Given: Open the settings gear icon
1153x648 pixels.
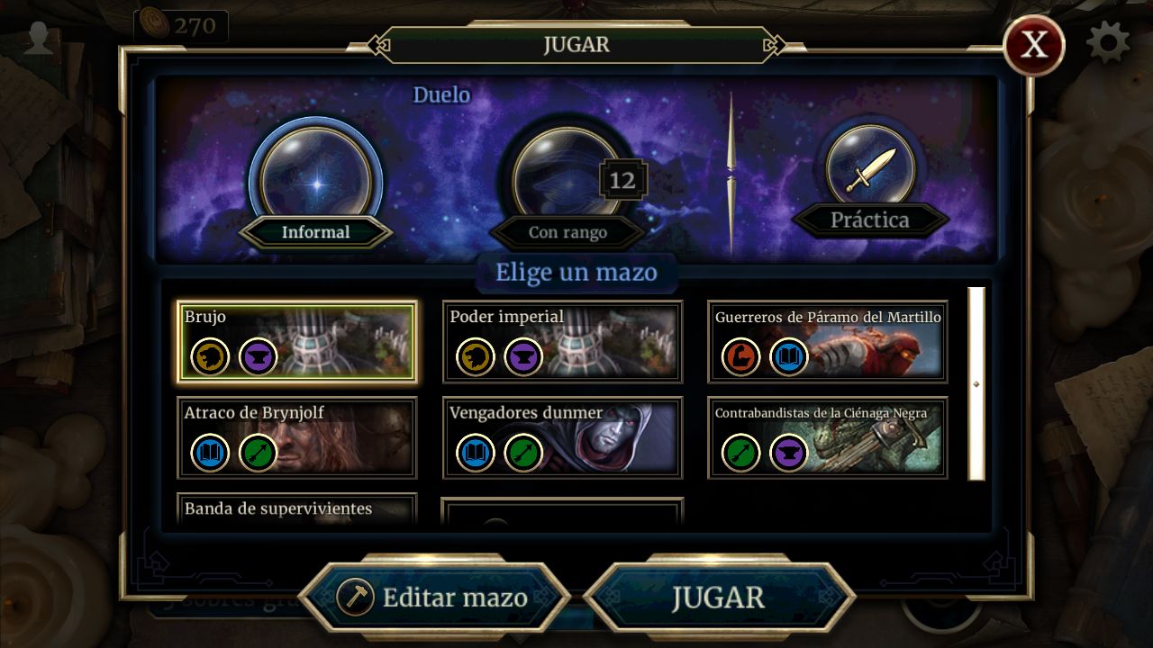Looking at the screenshot, I should click(x=1108, y=42).
